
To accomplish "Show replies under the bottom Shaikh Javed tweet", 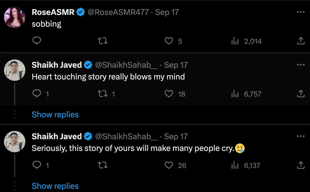I will (x=55, y=186).
